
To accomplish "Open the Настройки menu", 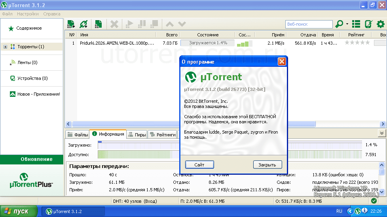I will (28, 14).
